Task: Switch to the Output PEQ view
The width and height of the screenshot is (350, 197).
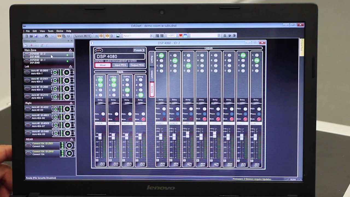Action: pyautogui.click(x=137, y=65)
